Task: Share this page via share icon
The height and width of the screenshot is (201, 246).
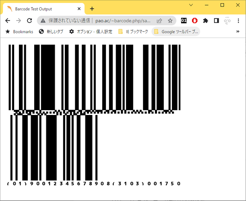Action: coord(159,21)
